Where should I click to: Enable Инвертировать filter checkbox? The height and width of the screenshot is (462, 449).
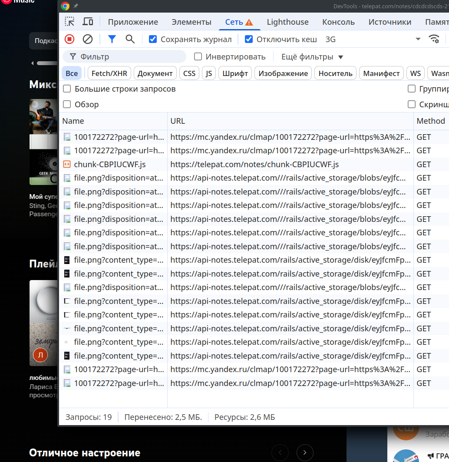coord(198,56)
